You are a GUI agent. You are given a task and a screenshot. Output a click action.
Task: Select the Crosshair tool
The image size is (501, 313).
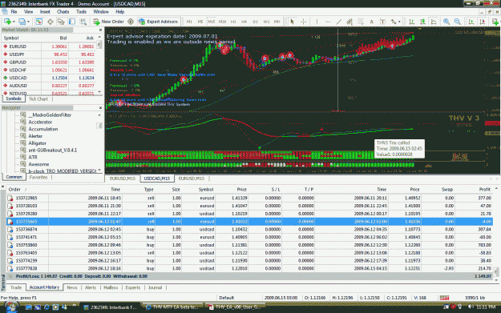[x=304, y=22]
